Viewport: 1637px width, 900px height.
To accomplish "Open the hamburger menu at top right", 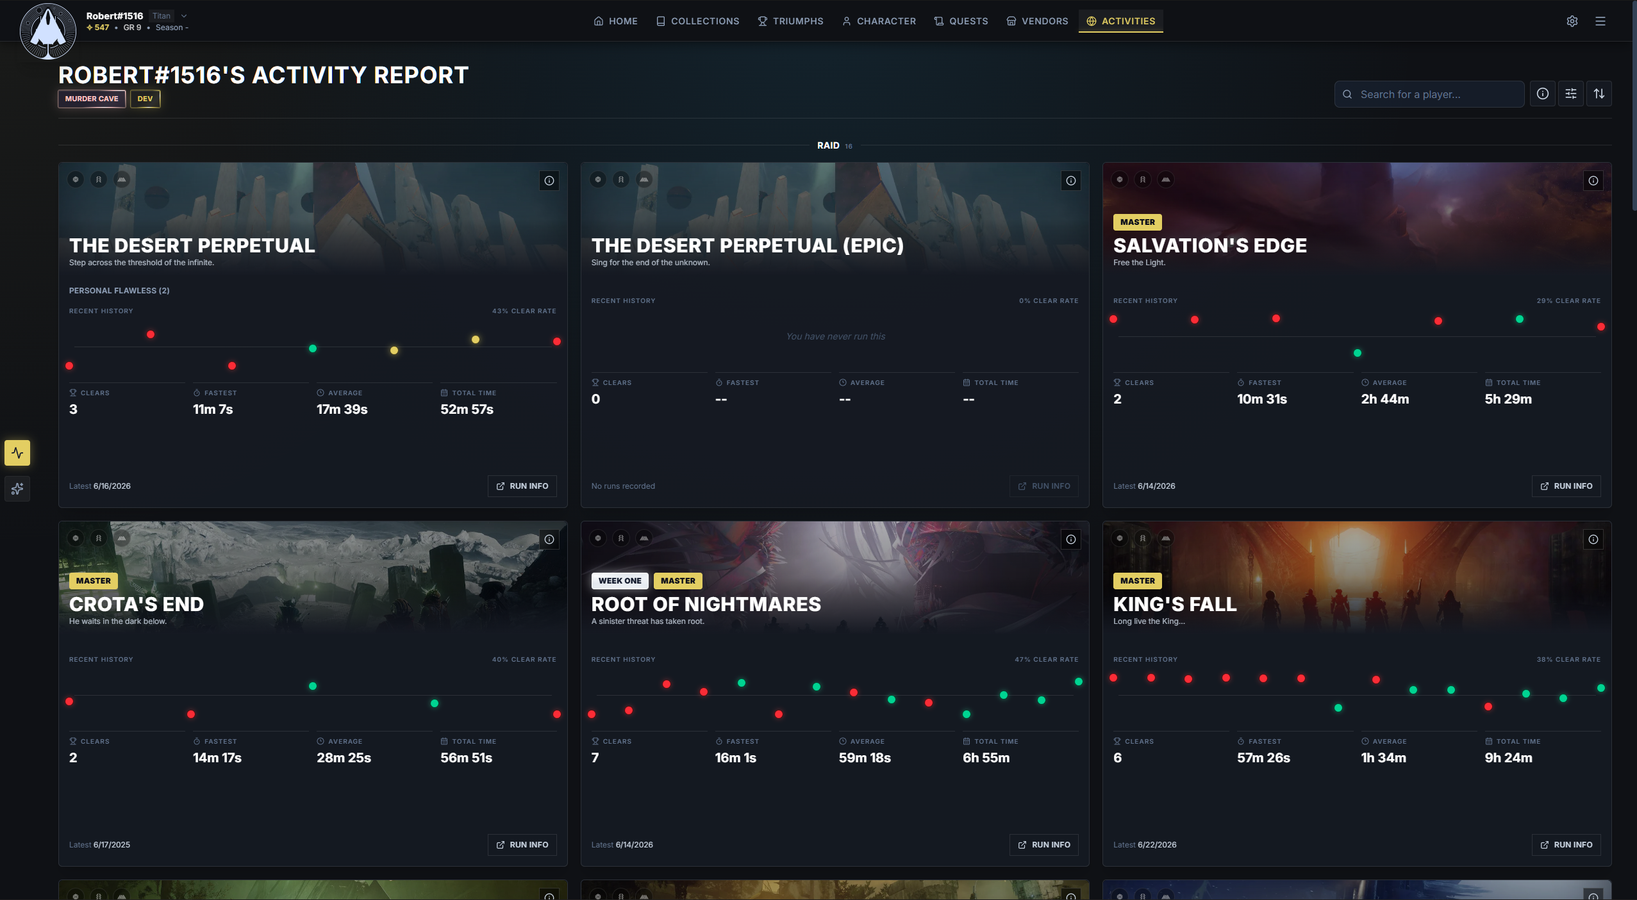I will tap(1600, 21).
